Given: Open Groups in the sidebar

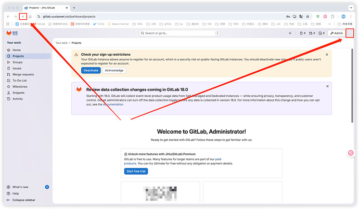Looking at the screenshot, I should click(x=18, y=62).
